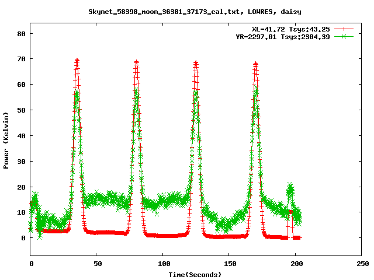
Task: Click the Time(Seconds) axis label
Action: tap(195, 275)
